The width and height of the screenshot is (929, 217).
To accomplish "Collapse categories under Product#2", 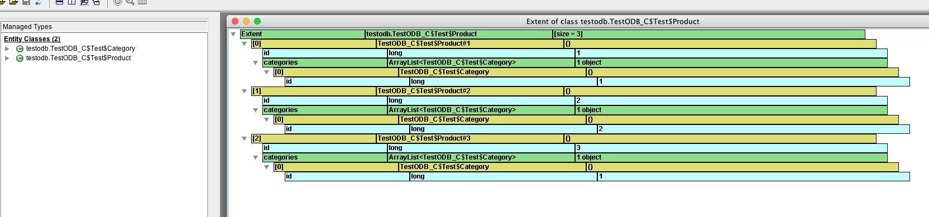I will tap(256, 110).
